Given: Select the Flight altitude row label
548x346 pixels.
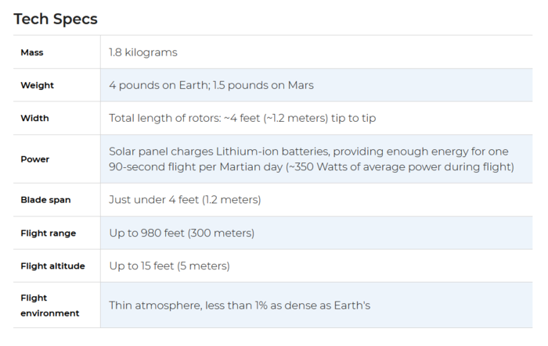Looking at the screenshot, I should pyautogui.click(x=52, y=266).
